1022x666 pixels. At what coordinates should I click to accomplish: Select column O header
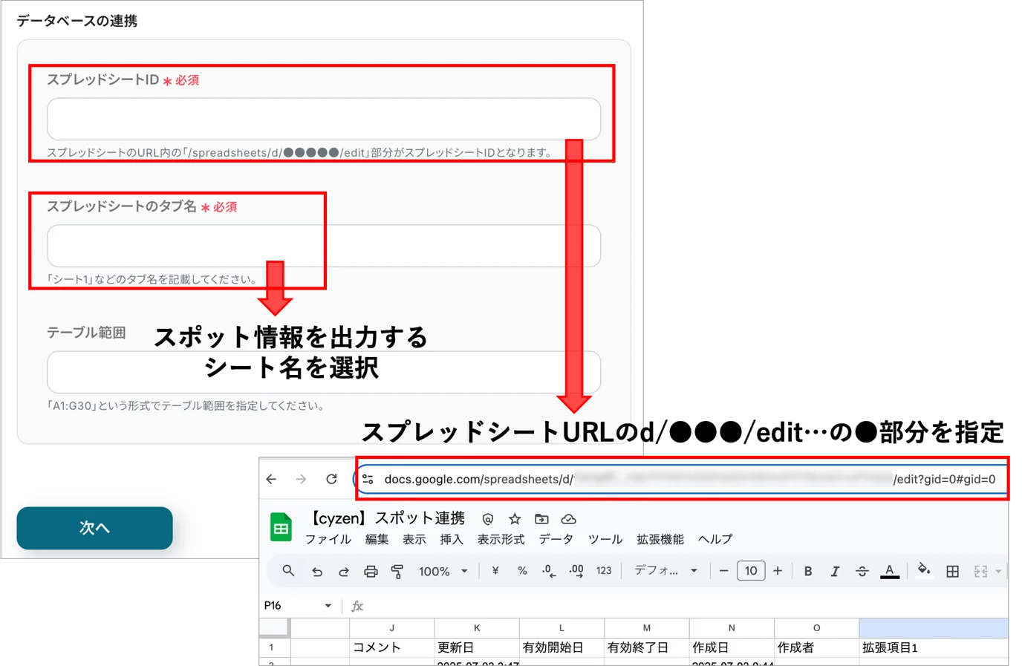pyautogui.click(x=816, y=628)
